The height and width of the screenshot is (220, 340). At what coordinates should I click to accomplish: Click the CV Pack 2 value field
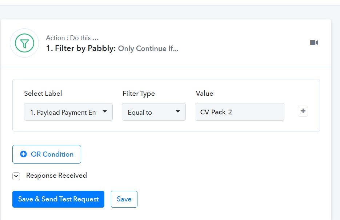[x=240, y=112]
